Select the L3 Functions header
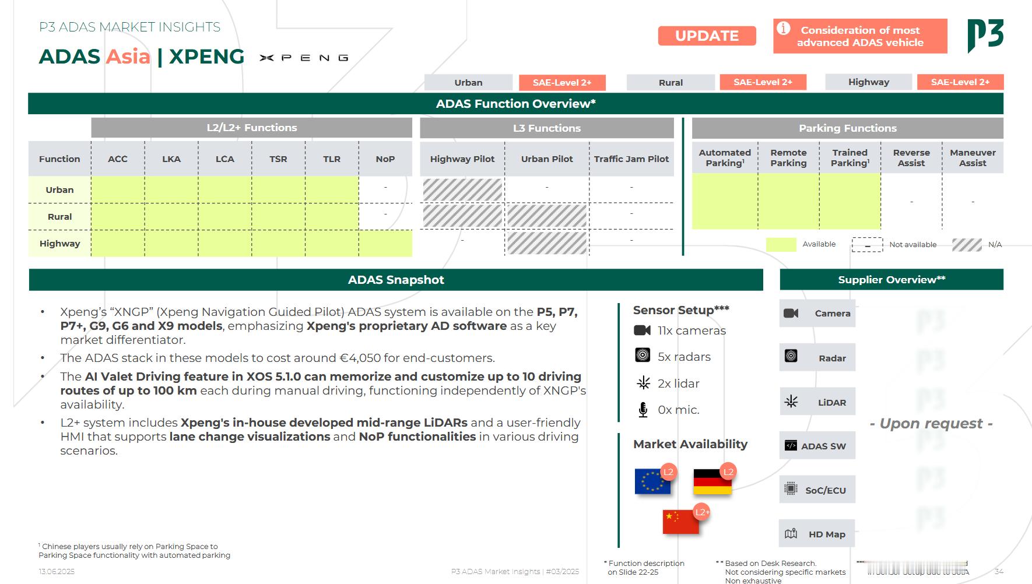 547,128
